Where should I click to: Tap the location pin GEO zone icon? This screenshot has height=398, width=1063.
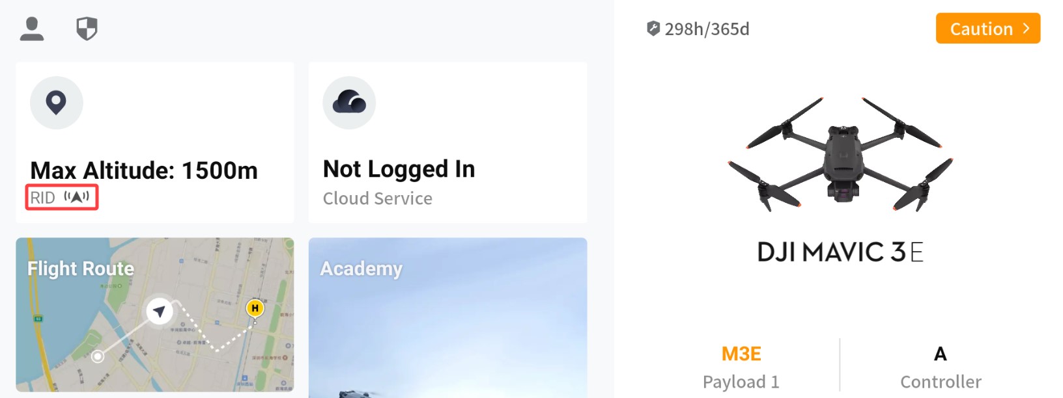pyautogui.click(x=56, y=103)
